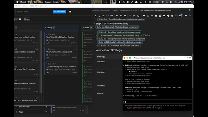Screen dimensions: 208x117
Task: Click CLAU-3tr Update plan note chip
Action: (x=119, y=45)
